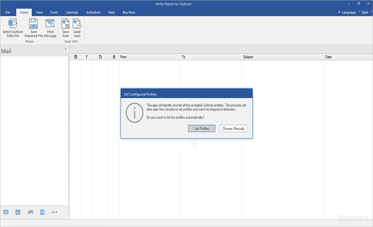The height and width of the screenshot is (227, 373).
Task: Open the Style dropdown
Action: coord(365,12)
